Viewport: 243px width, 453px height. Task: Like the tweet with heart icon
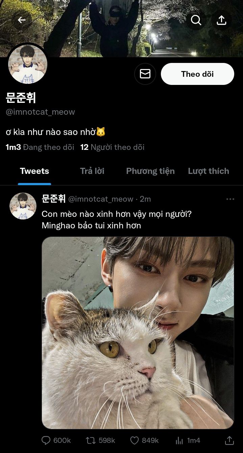(x=135, y=440)
